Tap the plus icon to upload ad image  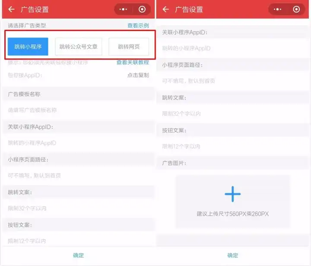[233, 194]
